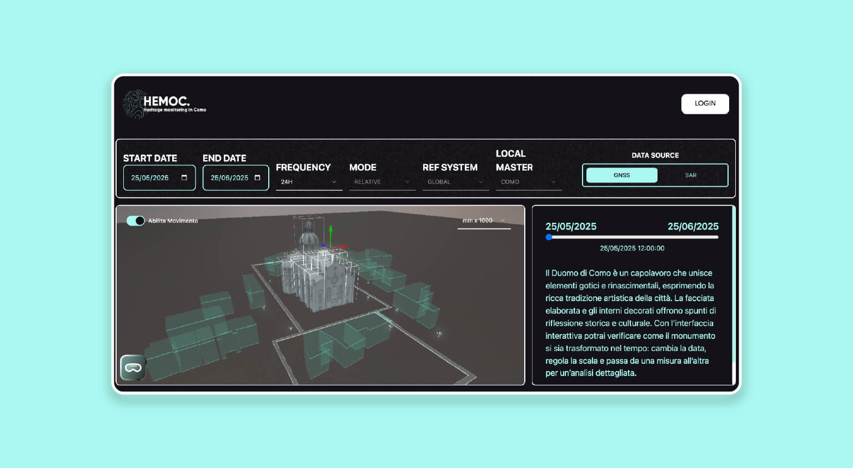Open the VR headset view icon
Viewport: 853px width, 468px height.
[x=133, y=368]
